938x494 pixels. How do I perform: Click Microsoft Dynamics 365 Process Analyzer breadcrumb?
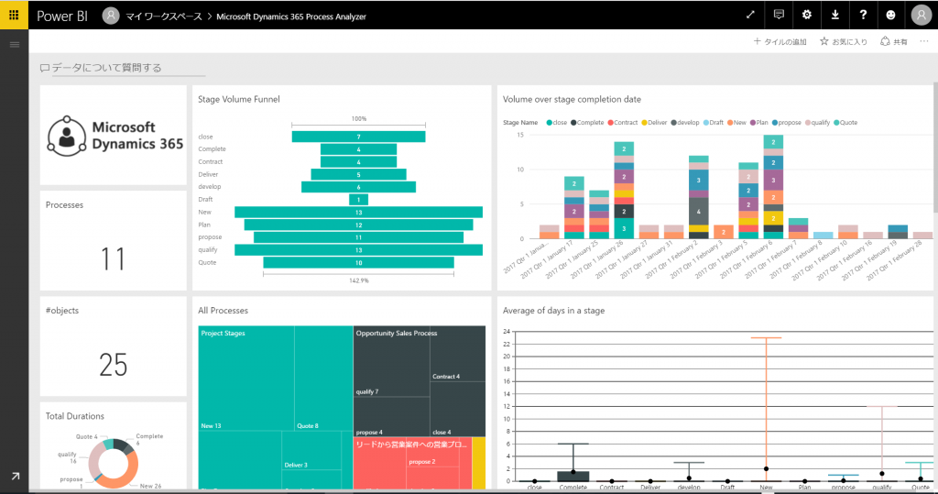click(291, 16)
